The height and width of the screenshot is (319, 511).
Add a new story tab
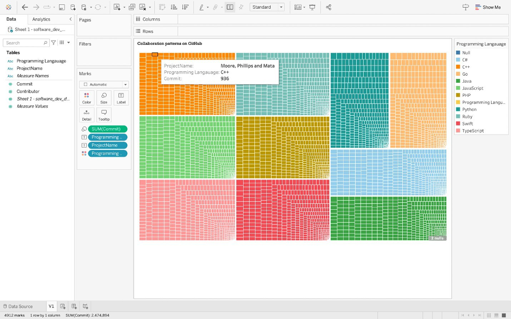pyautogui.click(x=86, y=307)
